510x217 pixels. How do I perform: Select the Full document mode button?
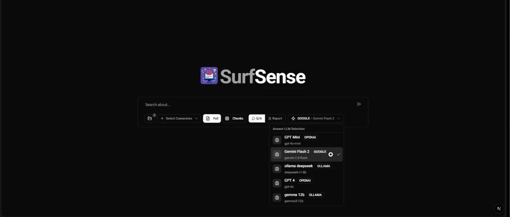212,118
